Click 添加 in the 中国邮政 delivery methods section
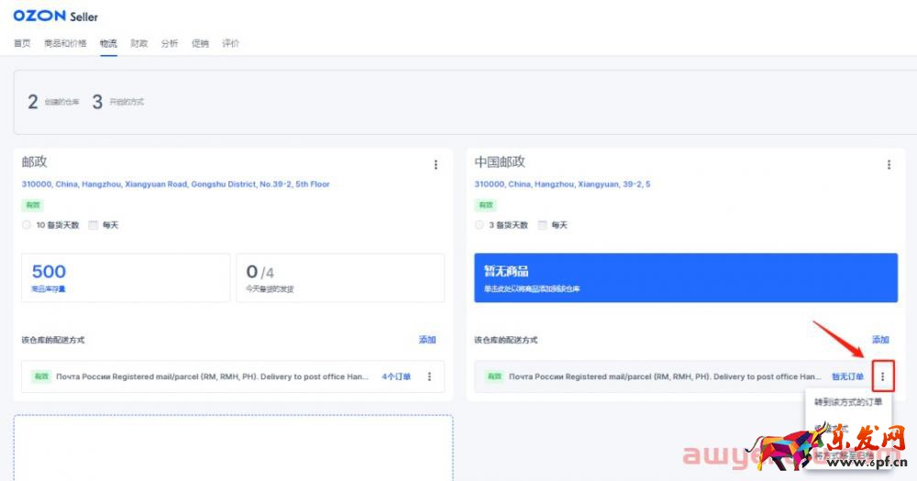Image resolution: width=917 pixels, height=481 pixels. tap(880, 340)
